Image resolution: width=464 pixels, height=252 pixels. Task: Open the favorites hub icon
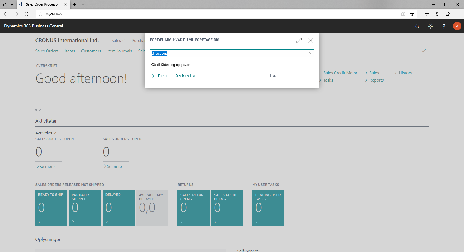click(x=427, y=14)
